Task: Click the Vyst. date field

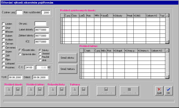Action: point(15,77)
